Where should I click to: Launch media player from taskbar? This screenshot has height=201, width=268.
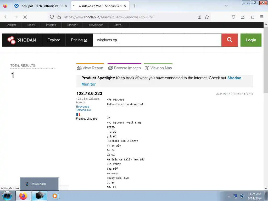pyautogui.click(x=55, y=196)
